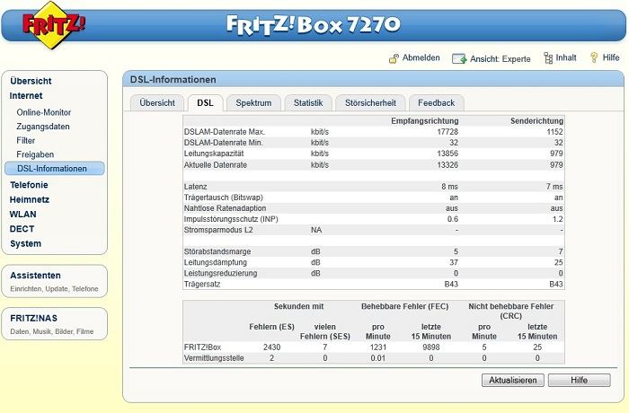Click Leistungsreduzierung row label
Image resolution: width=629 pixels, height=413 pixels.
[x=220, y=273]
